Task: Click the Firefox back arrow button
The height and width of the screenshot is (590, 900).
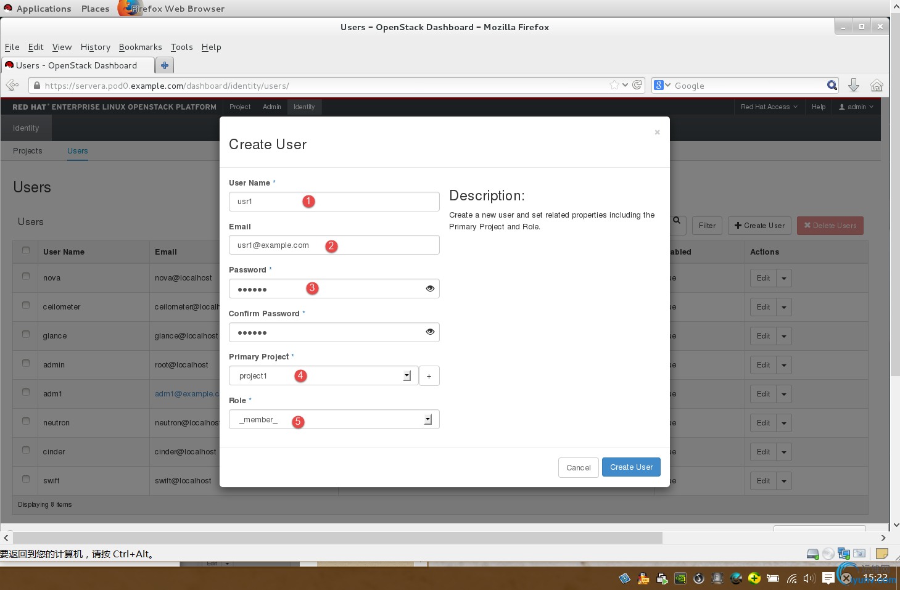Action: [11, 85]
